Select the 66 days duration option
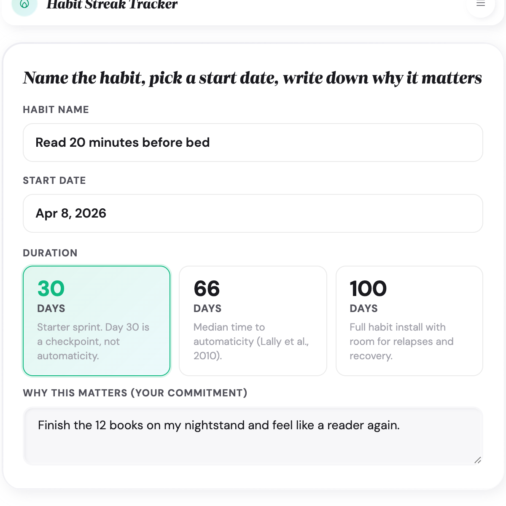Screen dimensions: 506x506 click(x=253, y=320)
